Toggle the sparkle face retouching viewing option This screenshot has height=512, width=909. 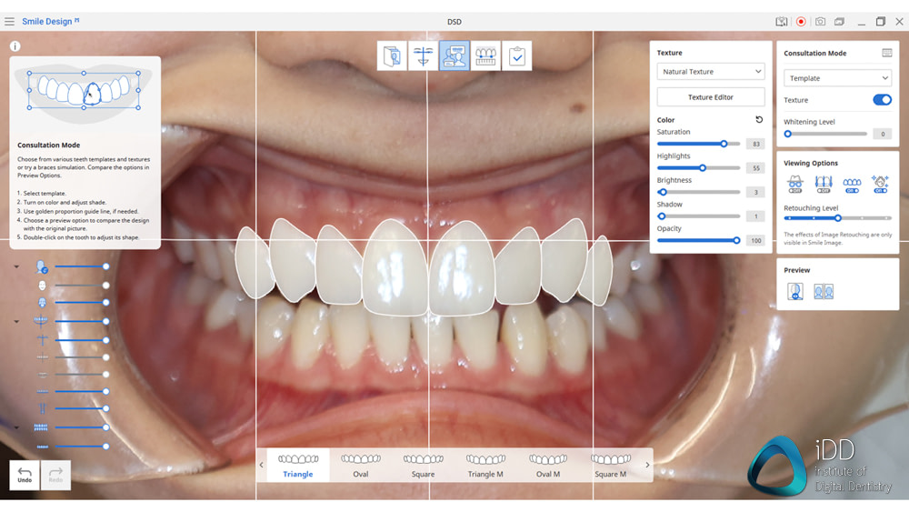[x=879, y=184]
